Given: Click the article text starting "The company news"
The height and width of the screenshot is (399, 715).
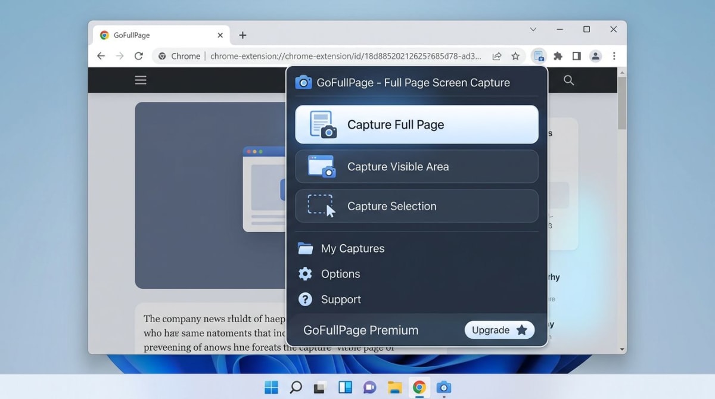Looking at the screenshot, I should coord(214,333).
